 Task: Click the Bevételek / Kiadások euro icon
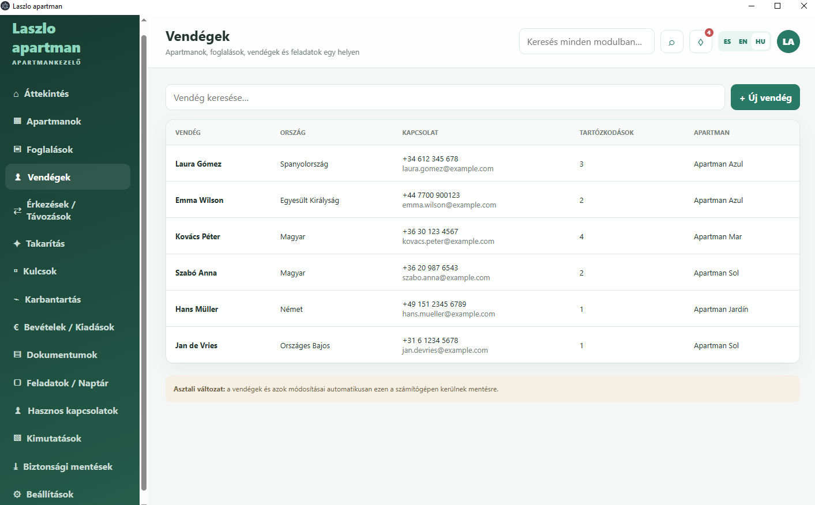pyautogui.click(x=16, y=327)
